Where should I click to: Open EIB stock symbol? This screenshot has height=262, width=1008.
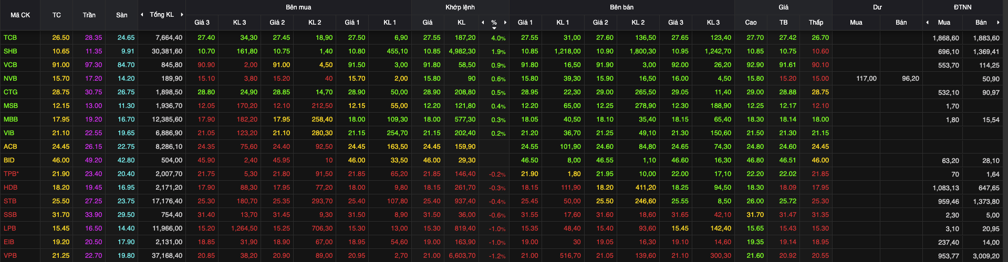9,242
